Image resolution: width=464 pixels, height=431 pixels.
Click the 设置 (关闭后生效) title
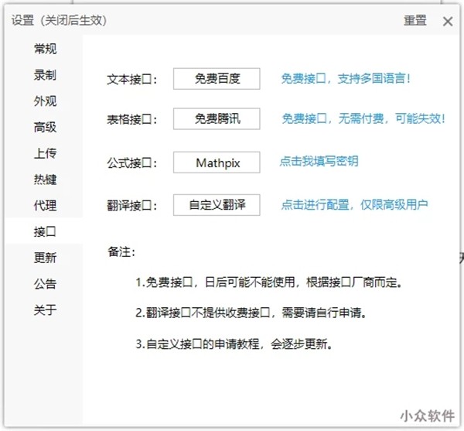pos(59,20)
